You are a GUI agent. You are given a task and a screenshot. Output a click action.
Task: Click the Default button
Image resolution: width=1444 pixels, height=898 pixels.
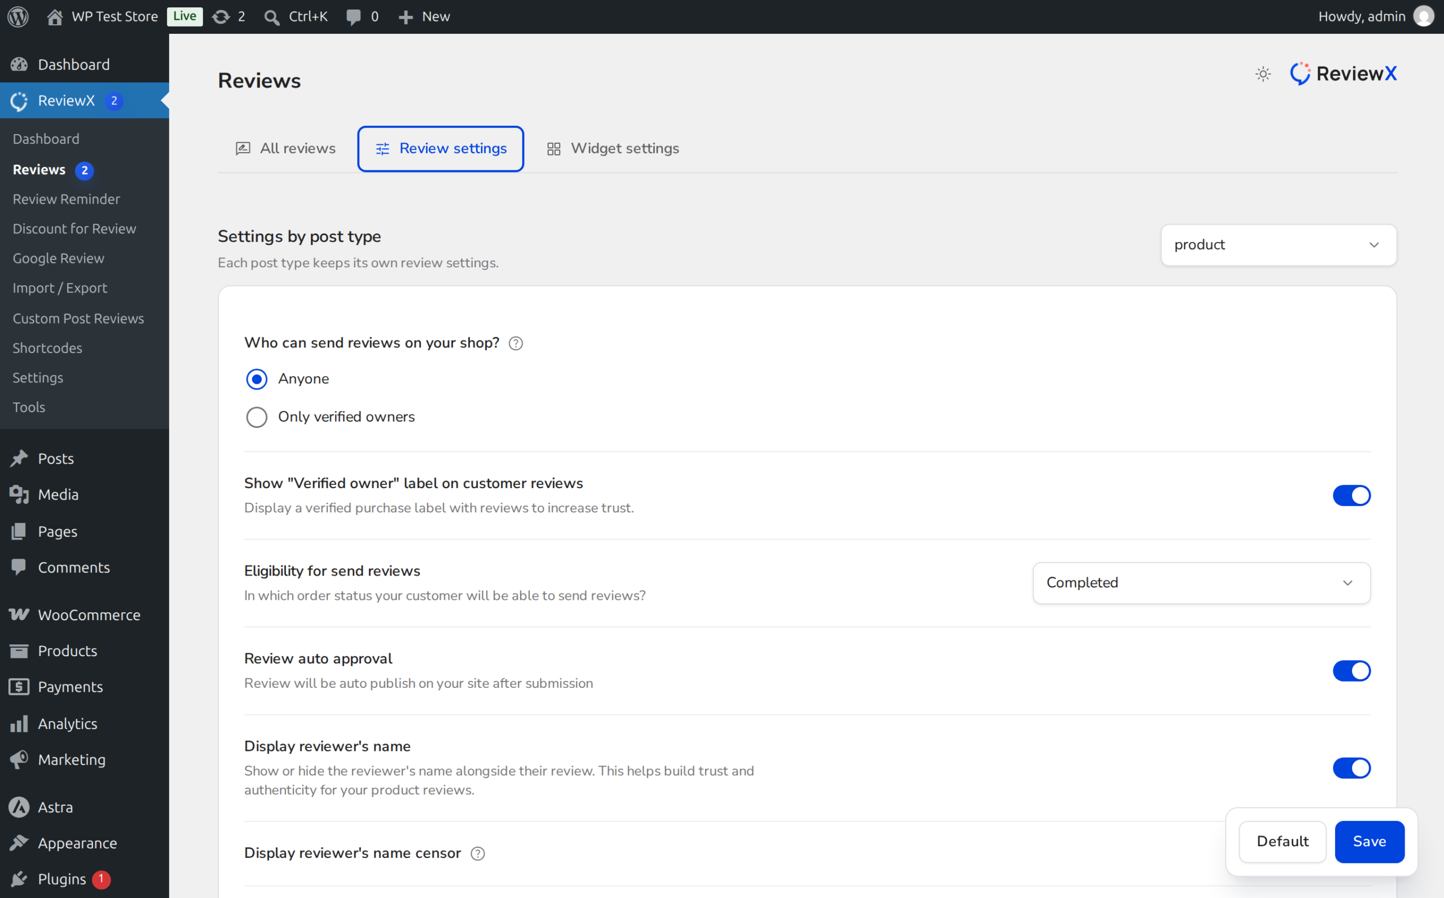point(1282,842)
